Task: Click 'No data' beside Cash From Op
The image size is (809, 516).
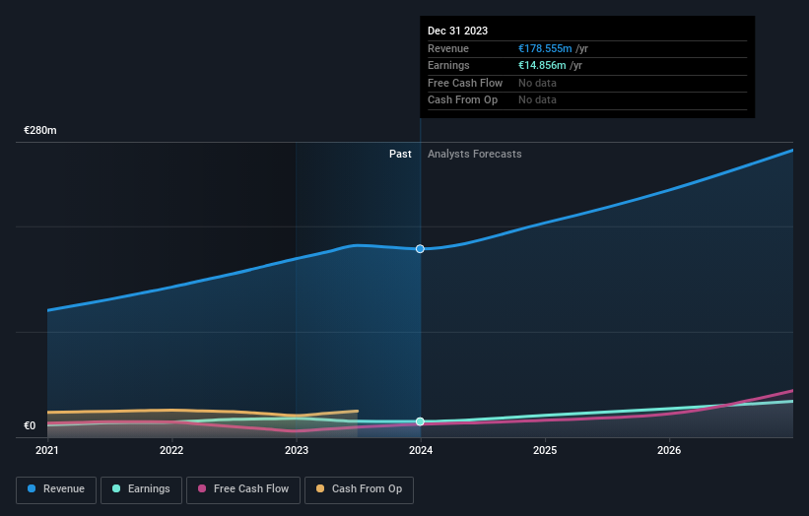Action: (537, 100)
